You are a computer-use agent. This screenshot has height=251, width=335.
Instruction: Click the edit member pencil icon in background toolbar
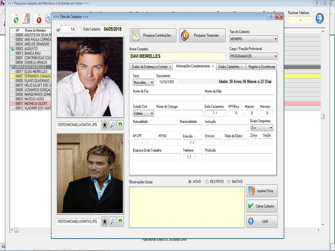coord(26,18)
